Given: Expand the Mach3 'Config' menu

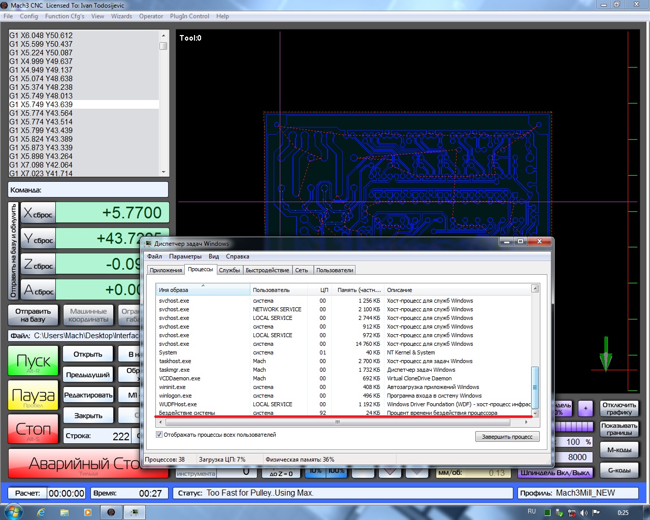Looking at the screenshot, I should 29,16.
